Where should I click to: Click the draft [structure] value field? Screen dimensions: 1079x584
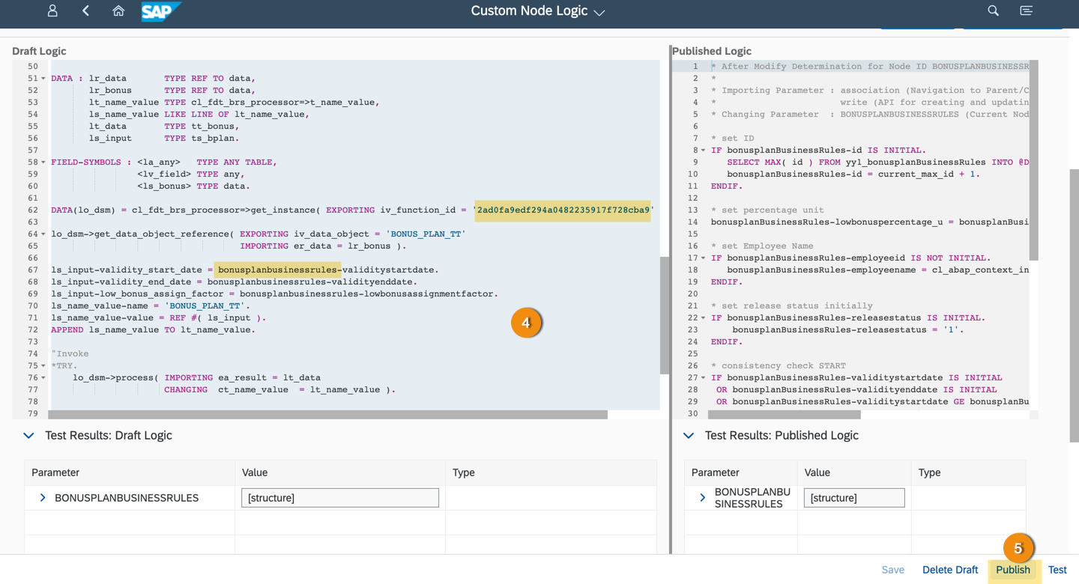coord(340,498)
